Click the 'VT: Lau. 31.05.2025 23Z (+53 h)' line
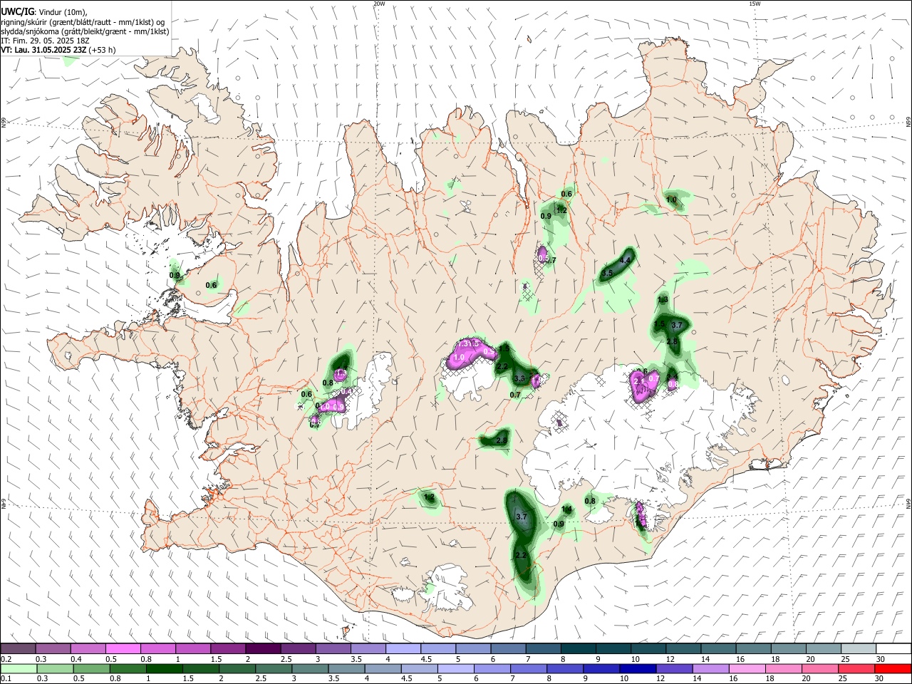Screen dimensions: 912x684 click(58, 50)
